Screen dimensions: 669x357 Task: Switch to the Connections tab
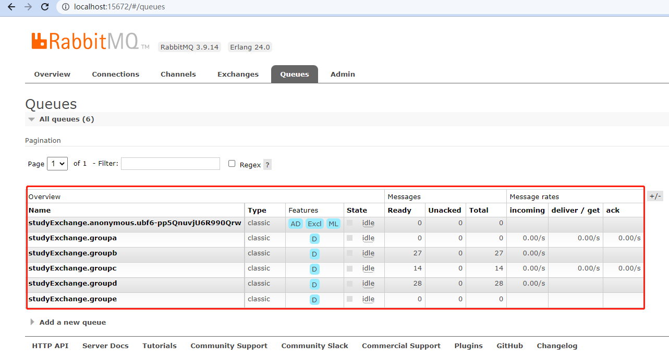coord(116,74)
